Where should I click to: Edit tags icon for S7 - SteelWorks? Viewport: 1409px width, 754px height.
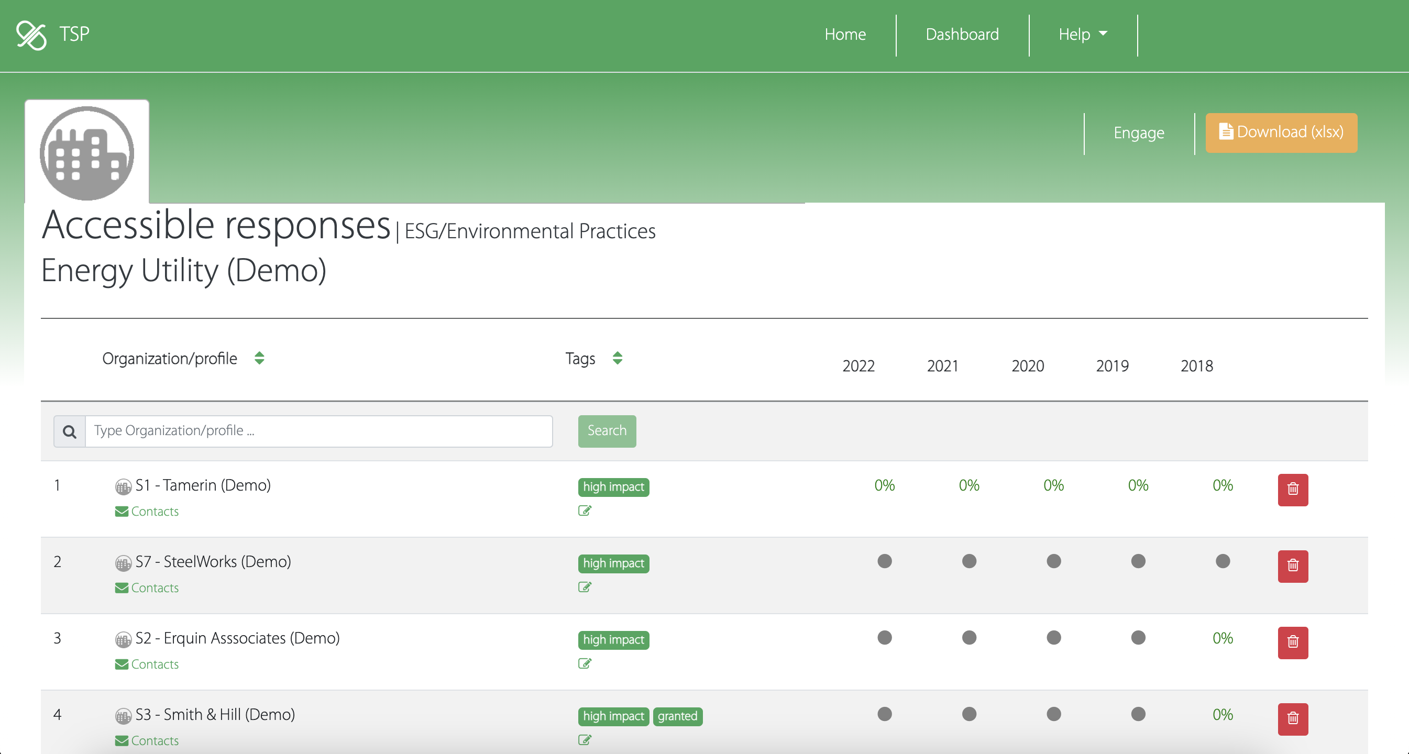coord(584,587)
